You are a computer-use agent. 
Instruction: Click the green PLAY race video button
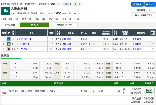click(34, 25)
